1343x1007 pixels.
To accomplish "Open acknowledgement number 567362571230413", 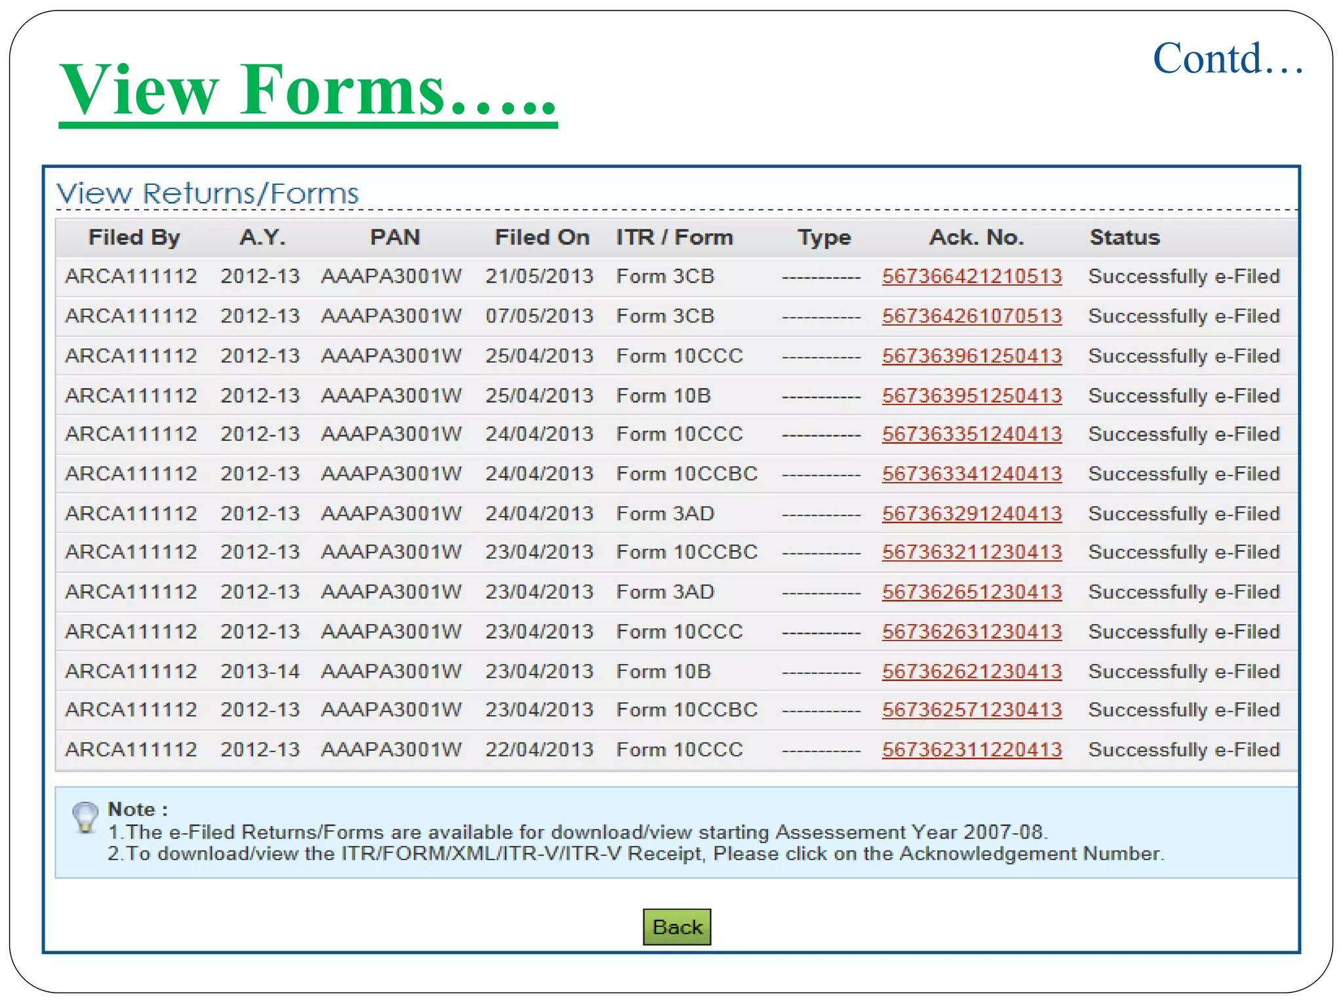I will coord(972,710).
